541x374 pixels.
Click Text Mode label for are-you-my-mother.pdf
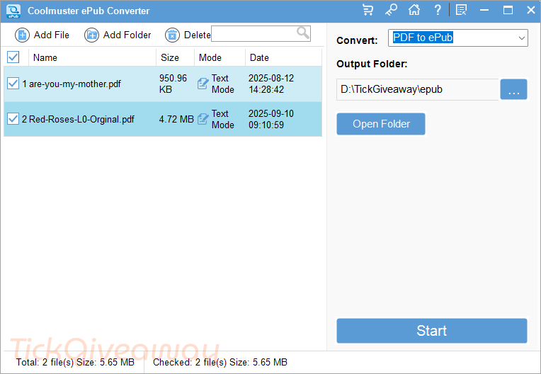tap(223, 84)
